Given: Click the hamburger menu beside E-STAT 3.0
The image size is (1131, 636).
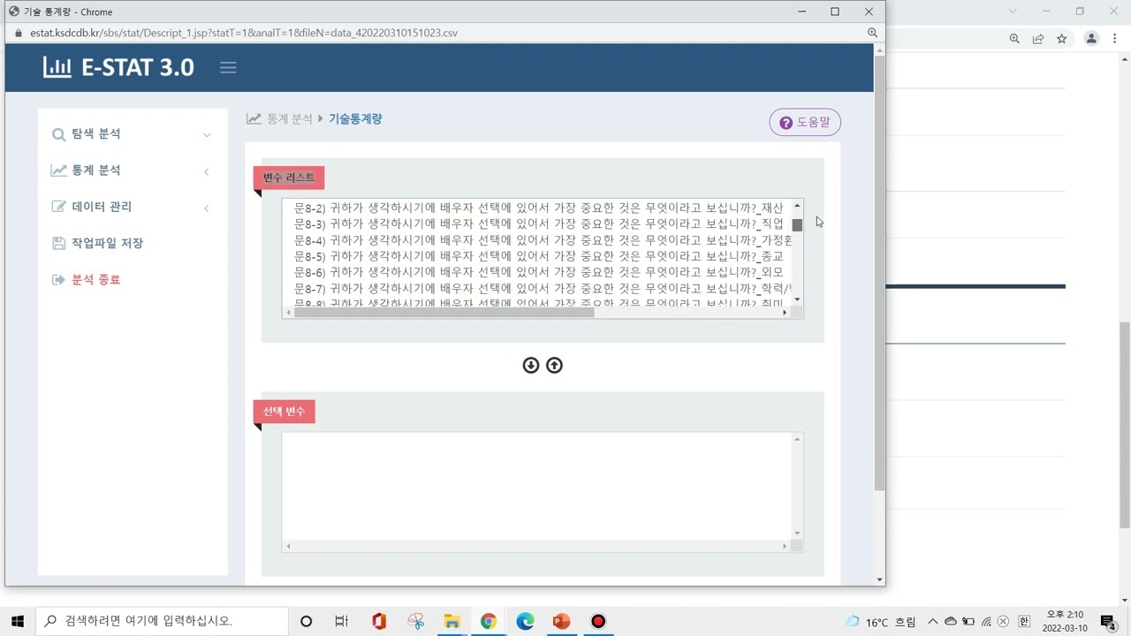Looking at the screenshot, I should [x=228, y=68].
